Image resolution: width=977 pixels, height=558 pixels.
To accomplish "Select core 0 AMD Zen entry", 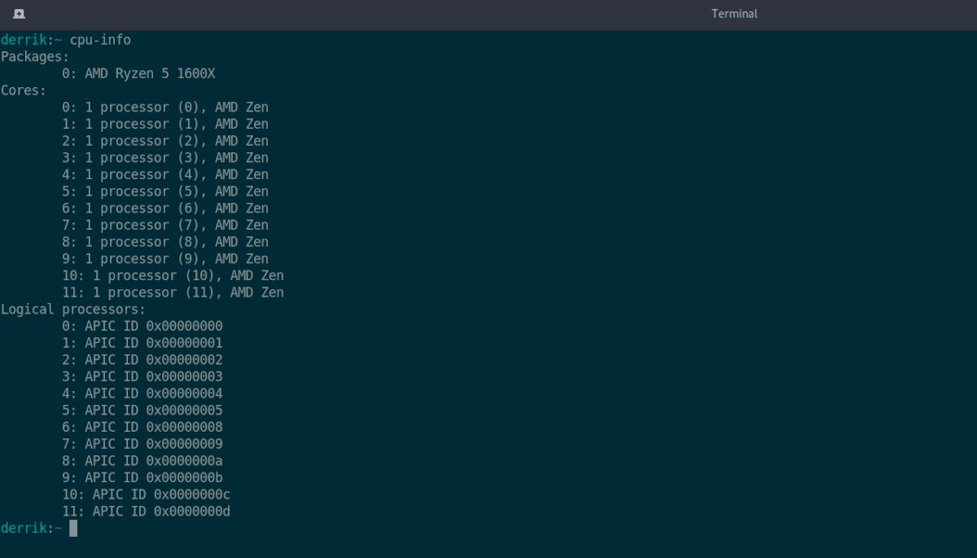I will click(165, 107).
